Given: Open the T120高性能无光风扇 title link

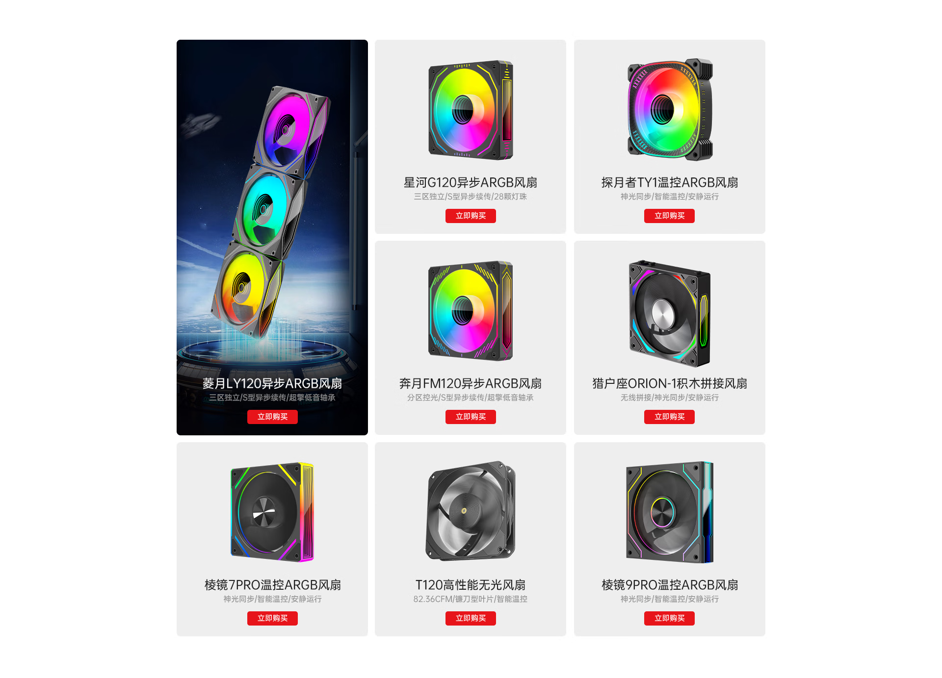Looking at the screenshot, I should (471, 585).
